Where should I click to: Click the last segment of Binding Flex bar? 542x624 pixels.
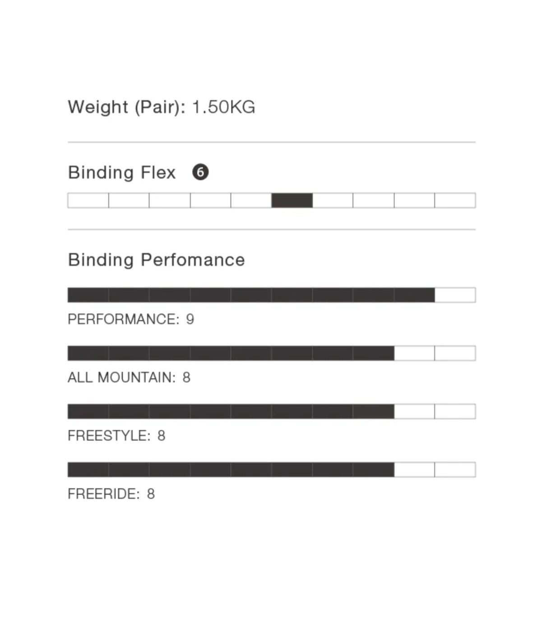455,200
